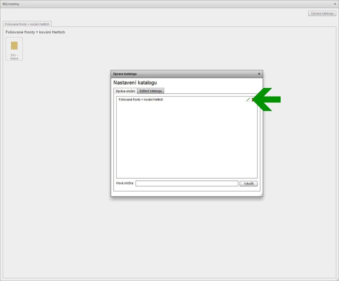Click the Můj katalog window title

click(11, 4)
